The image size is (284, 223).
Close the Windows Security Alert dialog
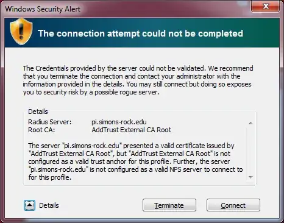tap(265, 7)
